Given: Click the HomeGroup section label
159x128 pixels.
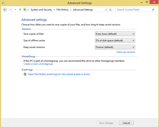Looking at the screenshot, I should tap(29, 56).
